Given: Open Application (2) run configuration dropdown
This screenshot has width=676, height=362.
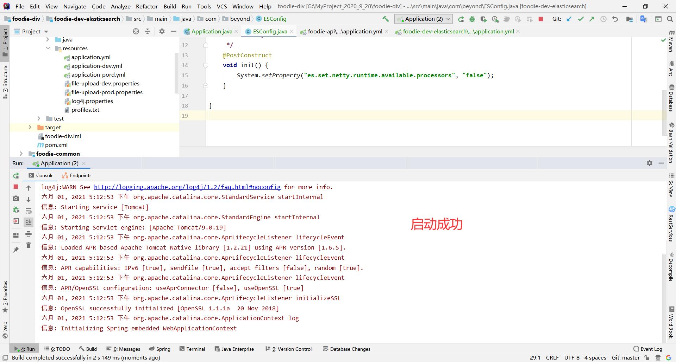Looking at the screenshot, I should coord(424,19).
